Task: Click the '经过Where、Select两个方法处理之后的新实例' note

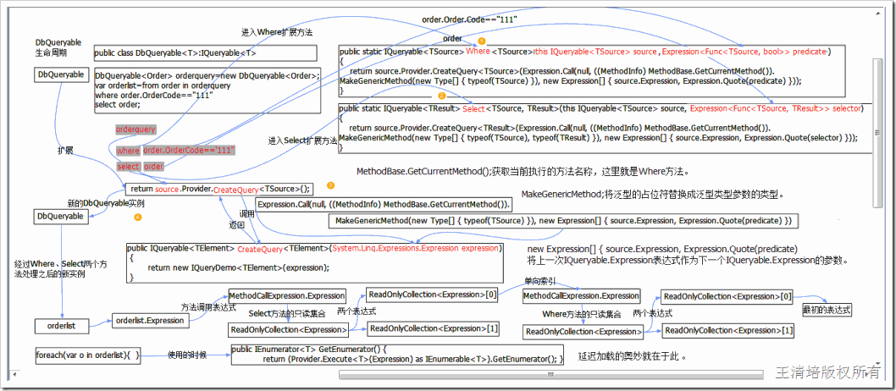Action: coord(60,269)
